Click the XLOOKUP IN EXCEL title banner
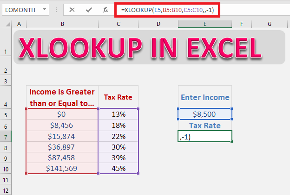Image resolution: width=290 pixels, height=195 pixels. click(x=149, y=47)
